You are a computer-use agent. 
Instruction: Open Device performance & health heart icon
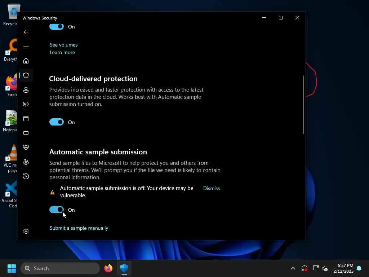[26, 148]
